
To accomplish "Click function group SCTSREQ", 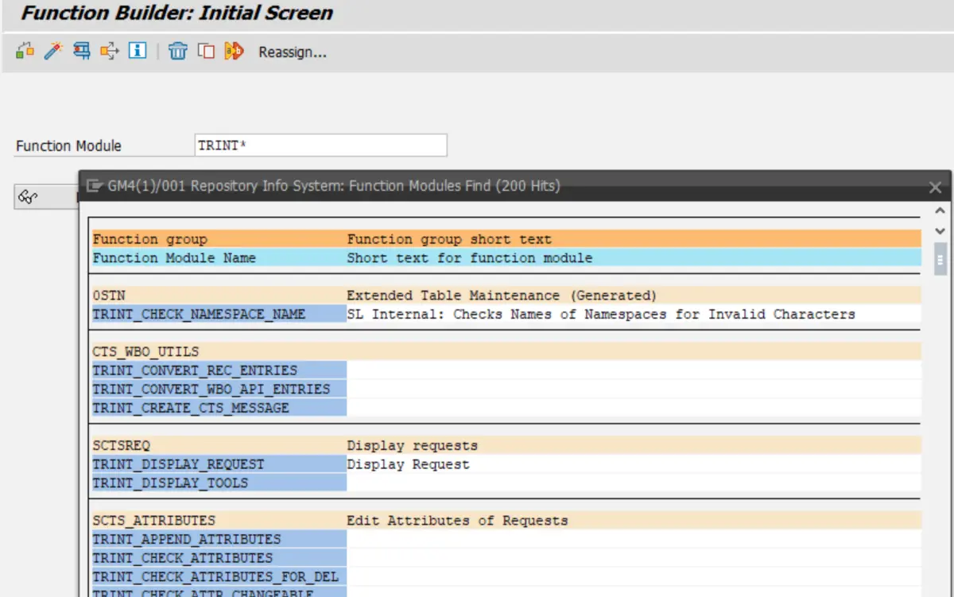I will 121,445.
